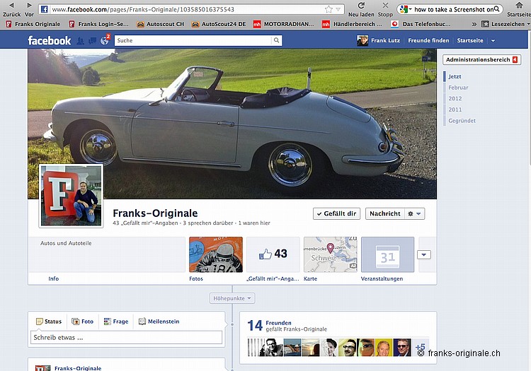
Task: Select the Meilenstein composer tab
Action: 159,322
